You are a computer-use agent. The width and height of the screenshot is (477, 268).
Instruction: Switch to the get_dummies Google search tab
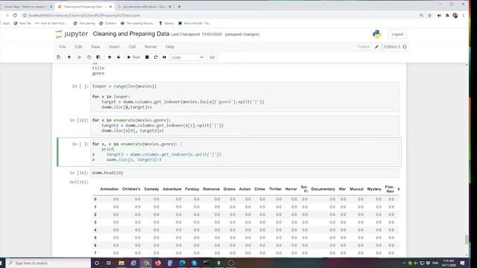[144, 7]
